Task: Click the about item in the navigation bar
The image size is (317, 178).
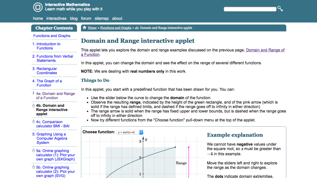Action: [117, 18]
